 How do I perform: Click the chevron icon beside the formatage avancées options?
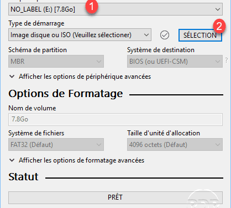(x=12, y=160)
